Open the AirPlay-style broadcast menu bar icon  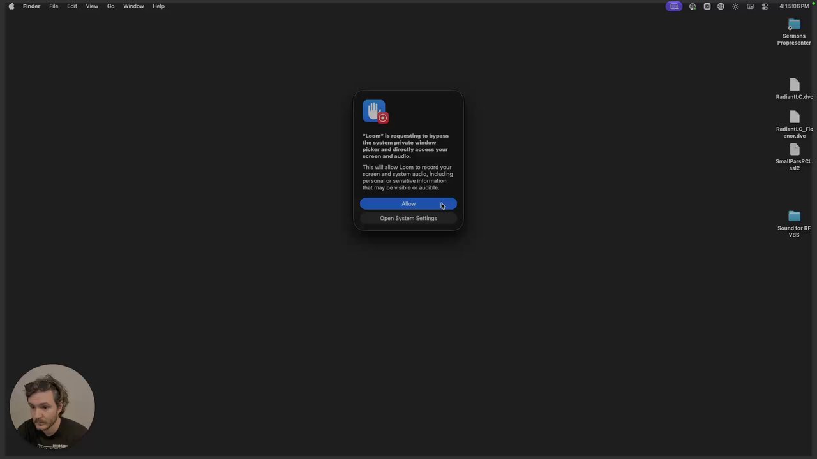point(693,6)
